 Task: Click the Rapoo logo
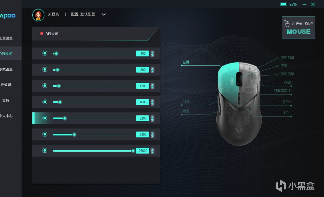pos(8,16)
